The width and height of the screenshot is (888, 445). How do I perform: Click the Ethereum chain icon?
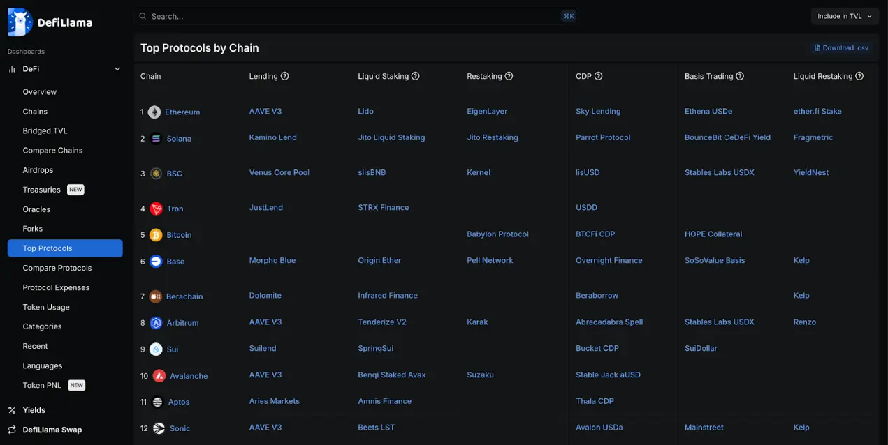(x=154, y=112)
